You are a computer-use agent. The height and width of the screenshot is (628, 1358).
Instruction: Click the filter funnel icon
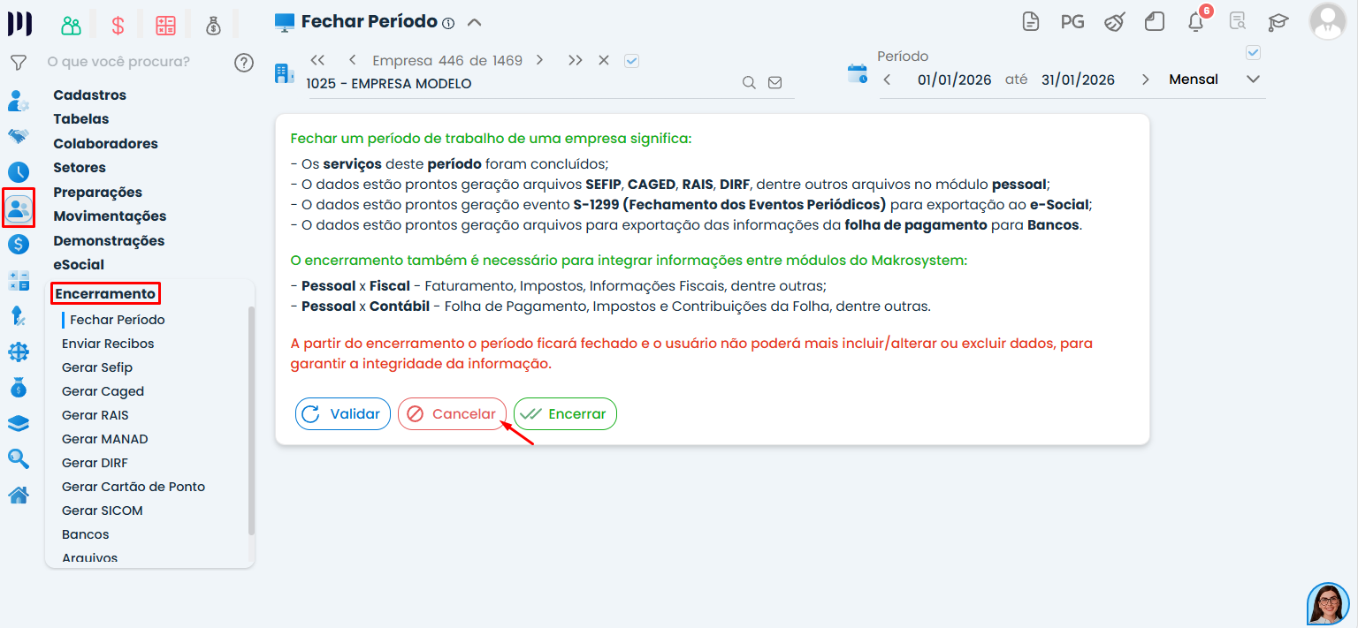click(18, 63)
